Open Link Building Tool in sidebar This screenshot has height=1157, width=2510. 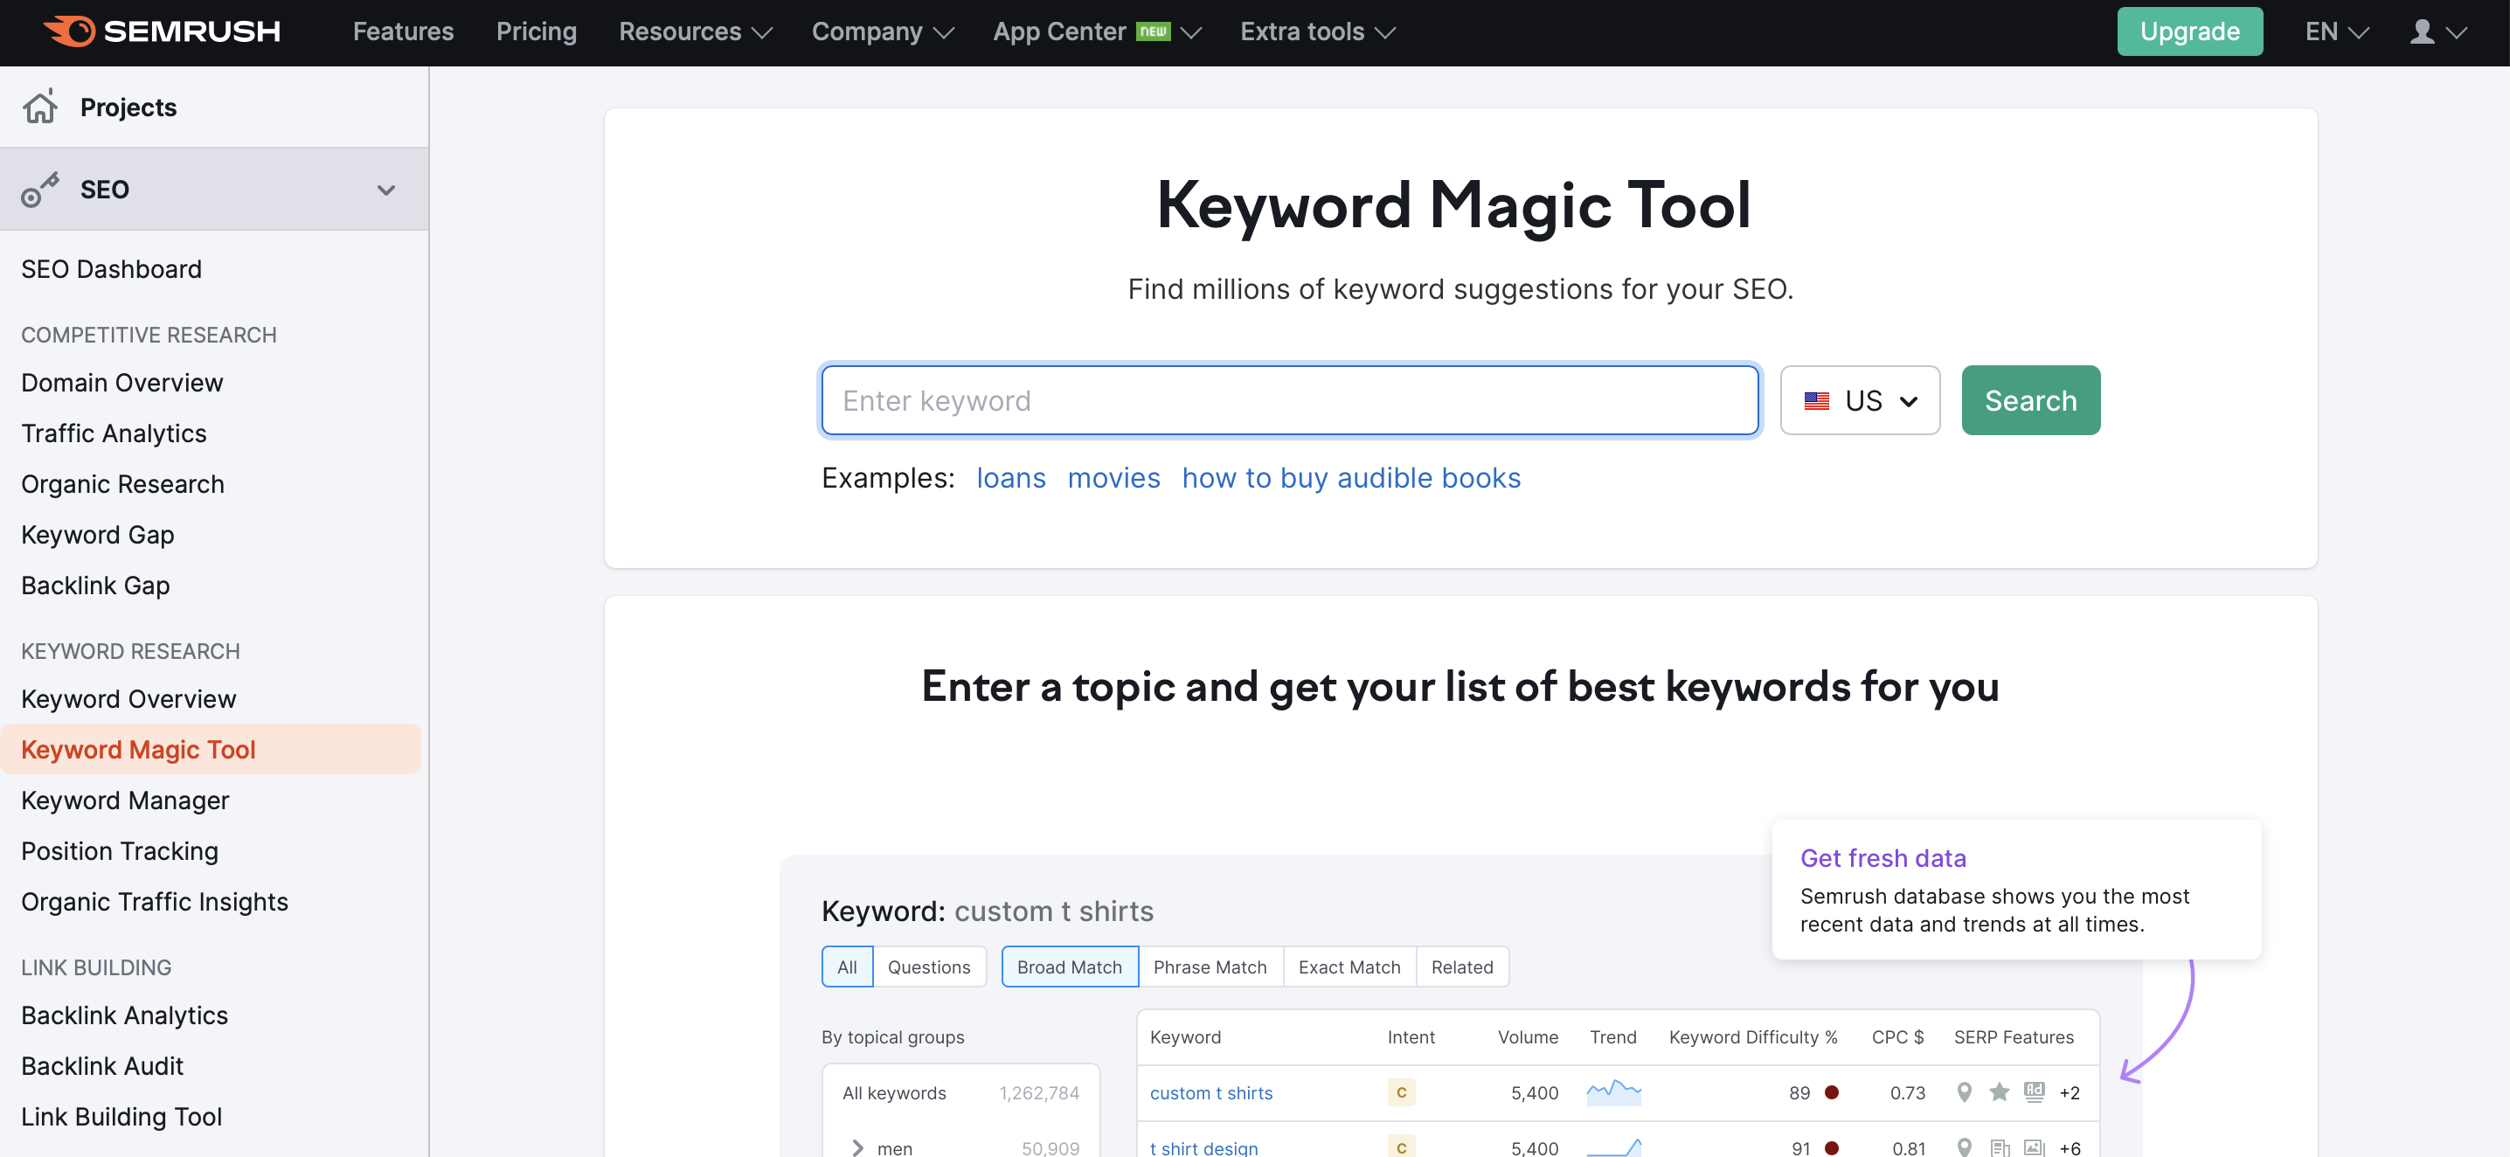click(121, 1117)
